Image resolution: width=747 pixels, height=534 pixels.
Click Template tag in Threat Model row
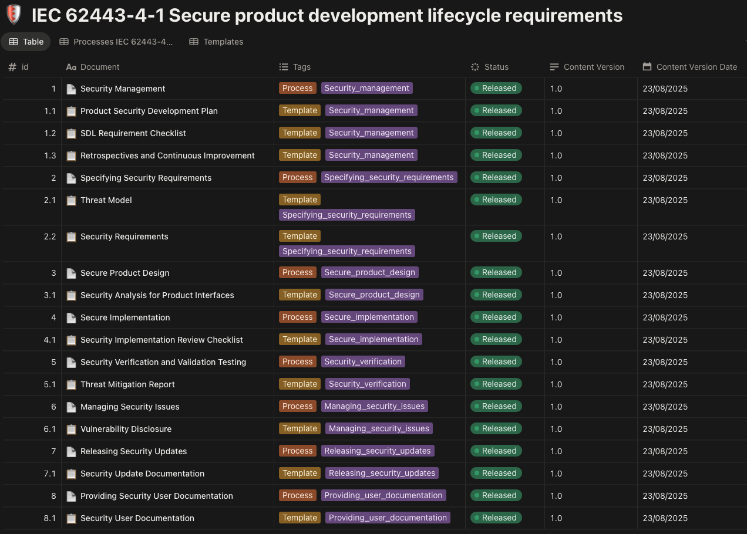click(300, 200)
